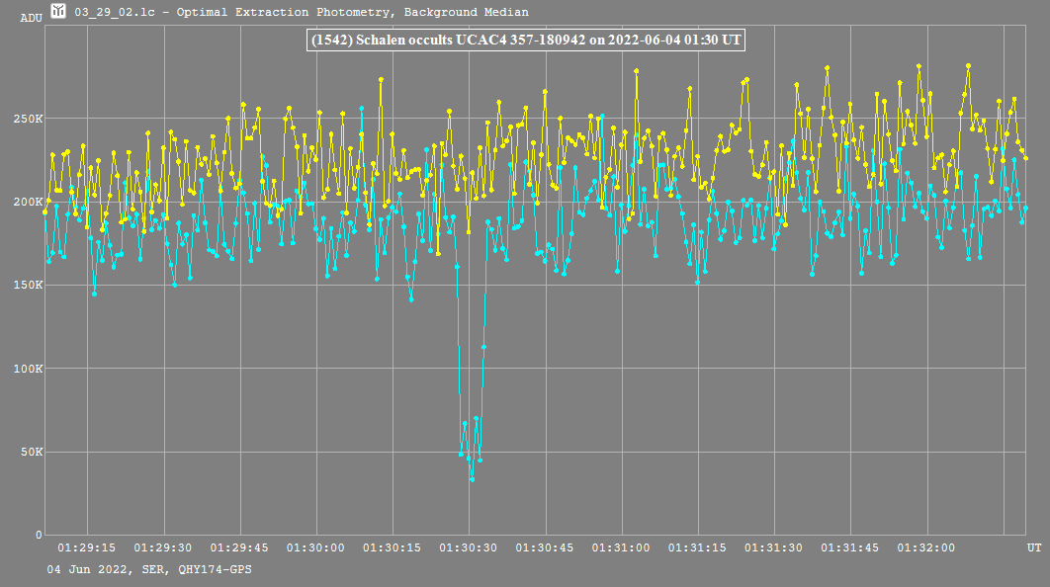Click the Schalen occultation chart title box
Screen dimensions: 1050x587
(525, 41)
